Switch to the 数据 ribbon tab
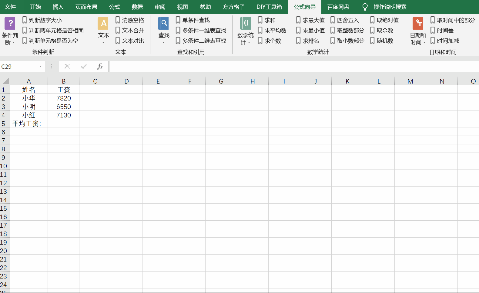This screenshot has height=293, width=479. click(x=137, y=7)
